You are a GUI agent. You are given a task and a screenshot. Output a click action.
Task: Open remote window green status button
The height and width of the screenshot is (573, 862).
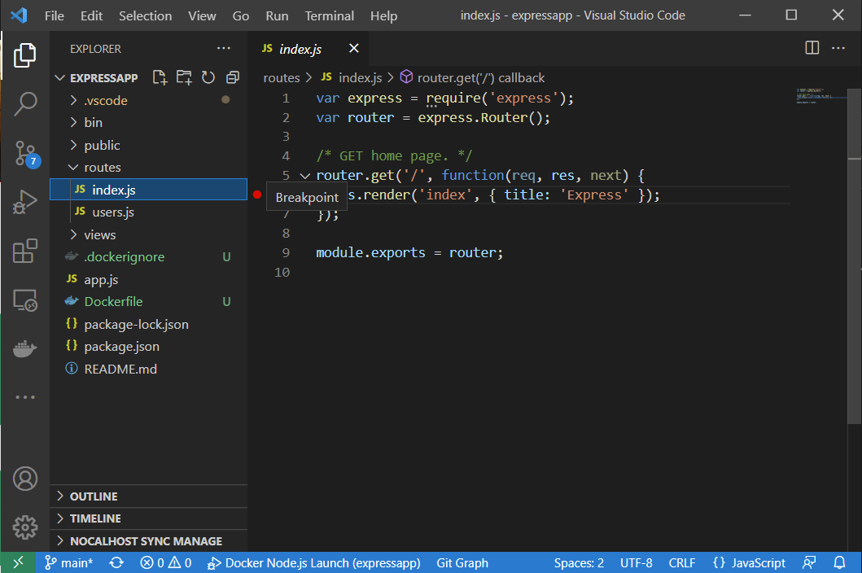coord(18,562)
